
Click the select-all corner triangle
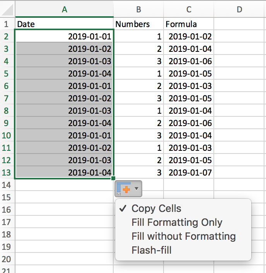point(7,9)
